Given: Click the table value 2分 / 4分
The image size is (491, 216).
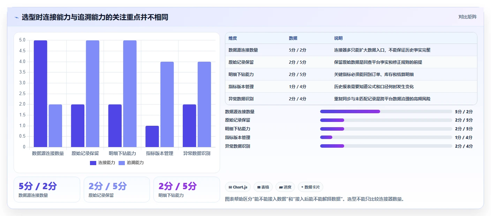Looking at the screenshot, I should [x=297, y=99].
